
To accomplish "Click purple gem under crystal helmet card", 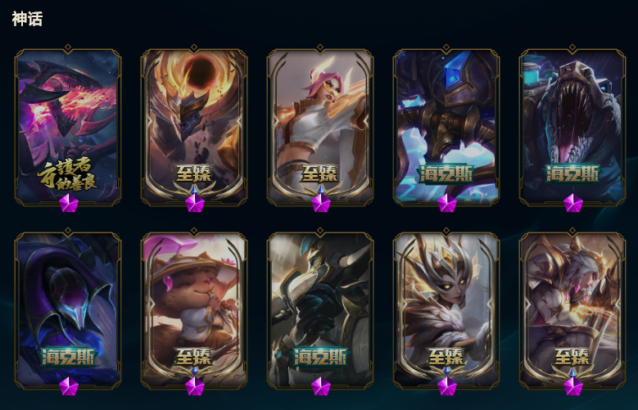I will pyautogui.click(x=446, y=203).
